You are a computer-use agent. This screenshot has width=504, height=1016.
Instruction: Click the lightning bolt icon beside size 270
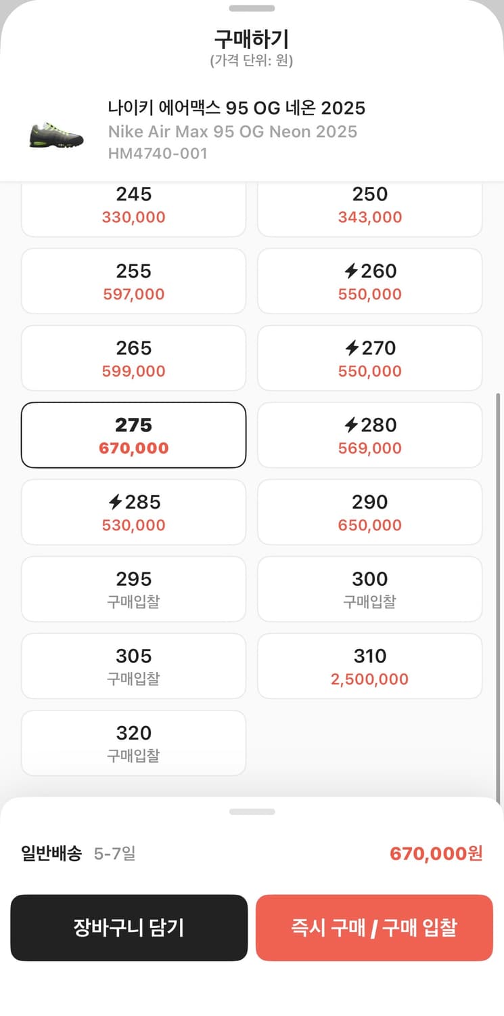click(x=350, y=348)
